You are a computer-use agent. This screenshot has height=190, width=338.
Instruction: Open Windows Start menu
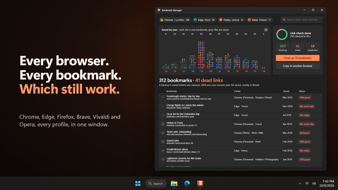138,183
